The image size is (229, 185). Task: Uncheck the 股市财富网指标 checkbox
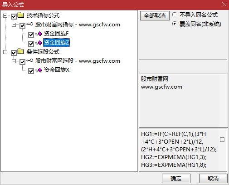tap(22, 25)
